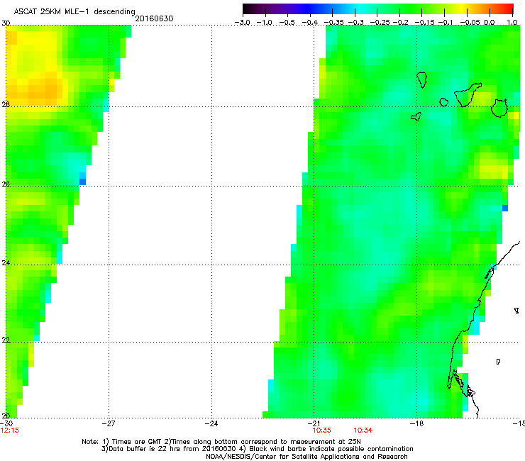This screenshot has width=525, height=461.
Task: Pick the yellow section of the color bar
Action: (464, 9)
